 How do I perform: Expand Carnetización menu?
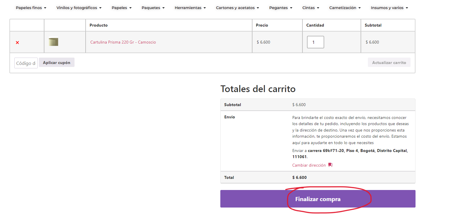click(345, 8)
